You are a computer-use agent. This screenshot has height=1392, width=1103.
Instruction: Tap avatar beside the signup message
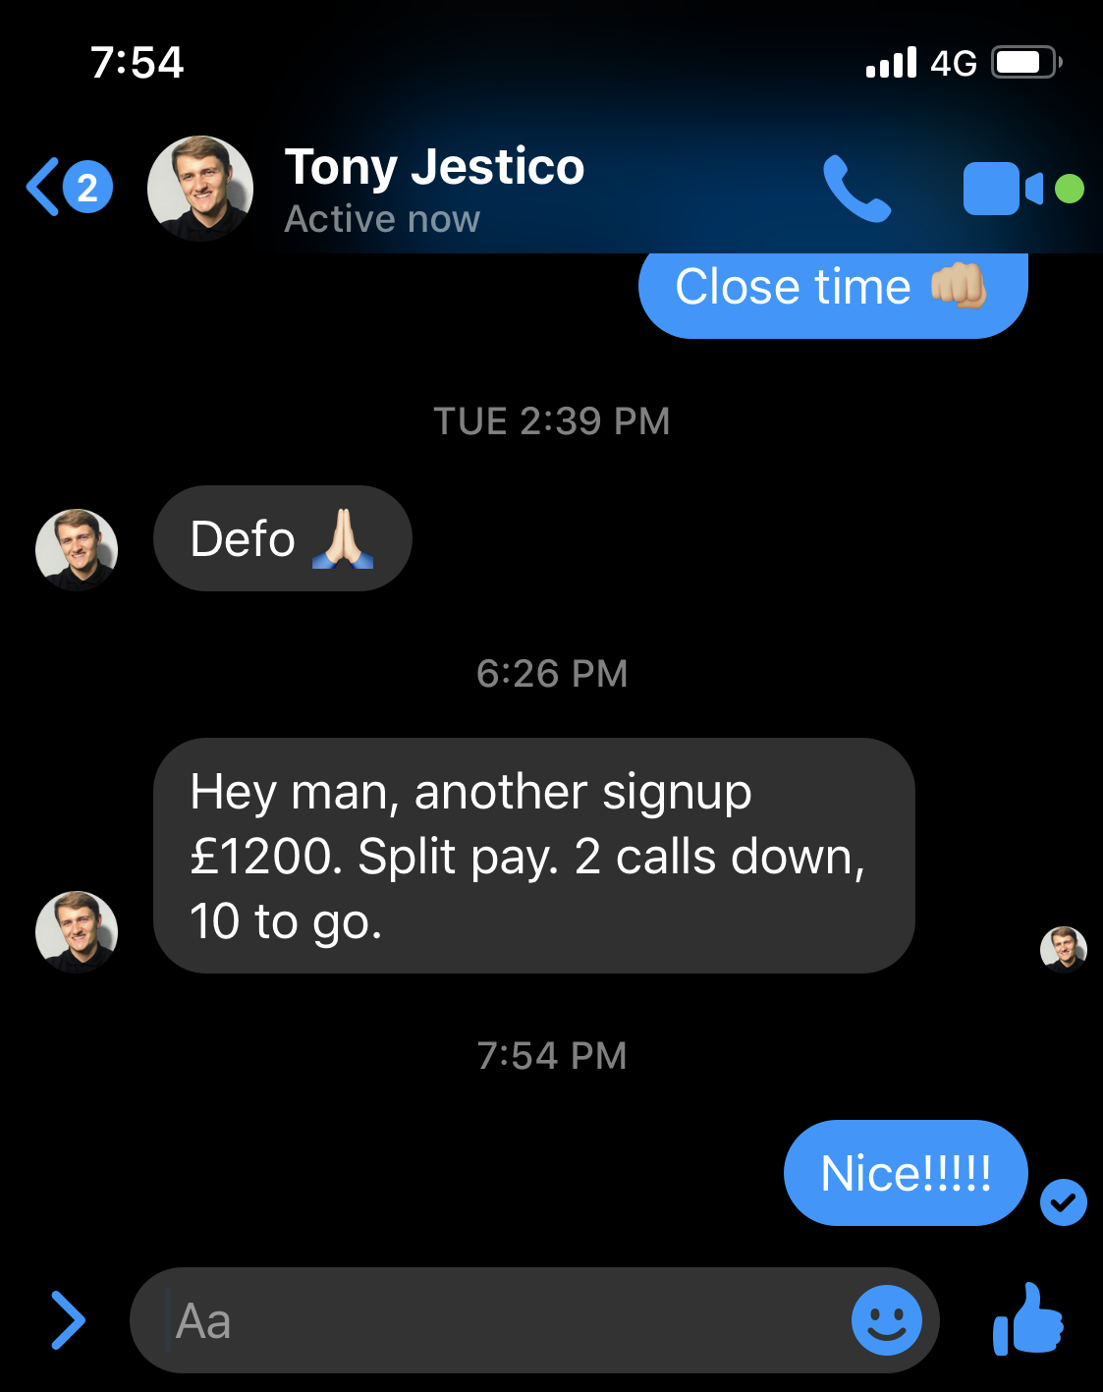77,931
